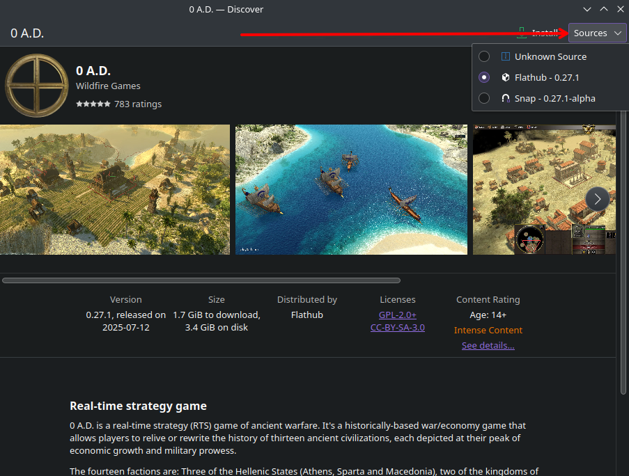Close the Discover window
Screen dimensions: 629x476
click(x=620, y=9)
